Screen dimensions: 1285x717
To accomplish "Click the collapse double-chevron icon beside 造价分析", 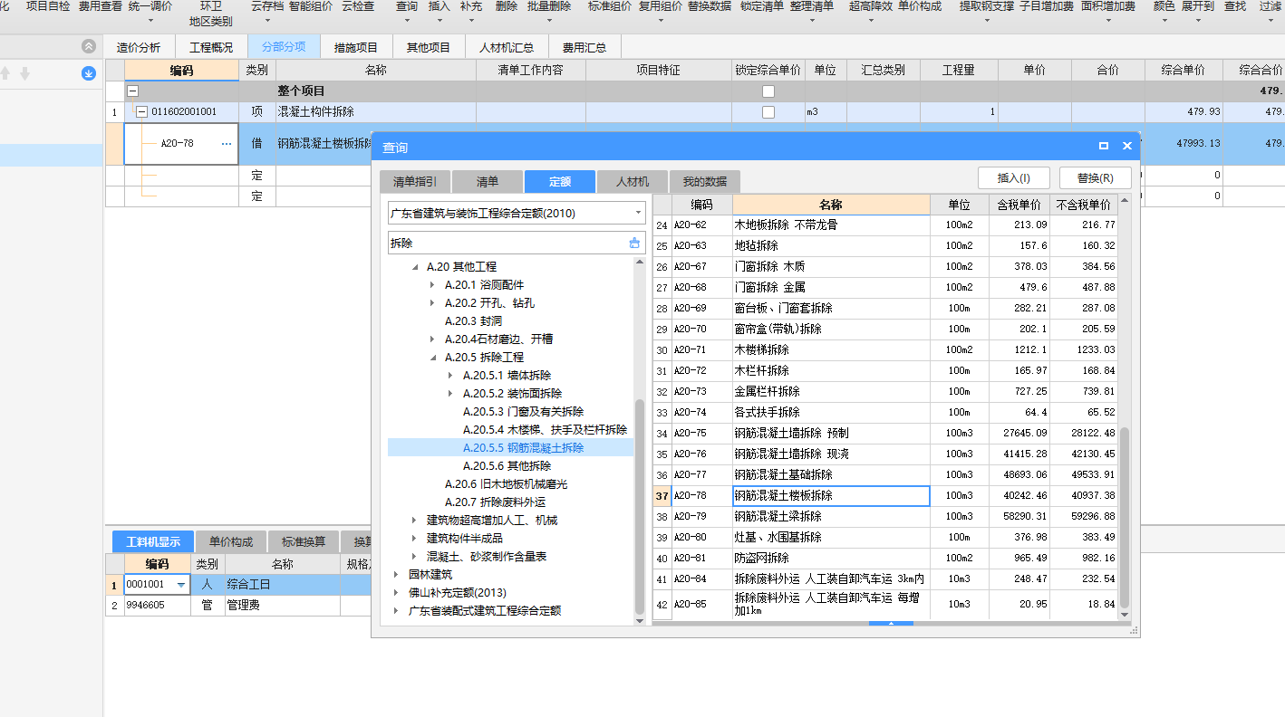I will [x=88, y=46].
